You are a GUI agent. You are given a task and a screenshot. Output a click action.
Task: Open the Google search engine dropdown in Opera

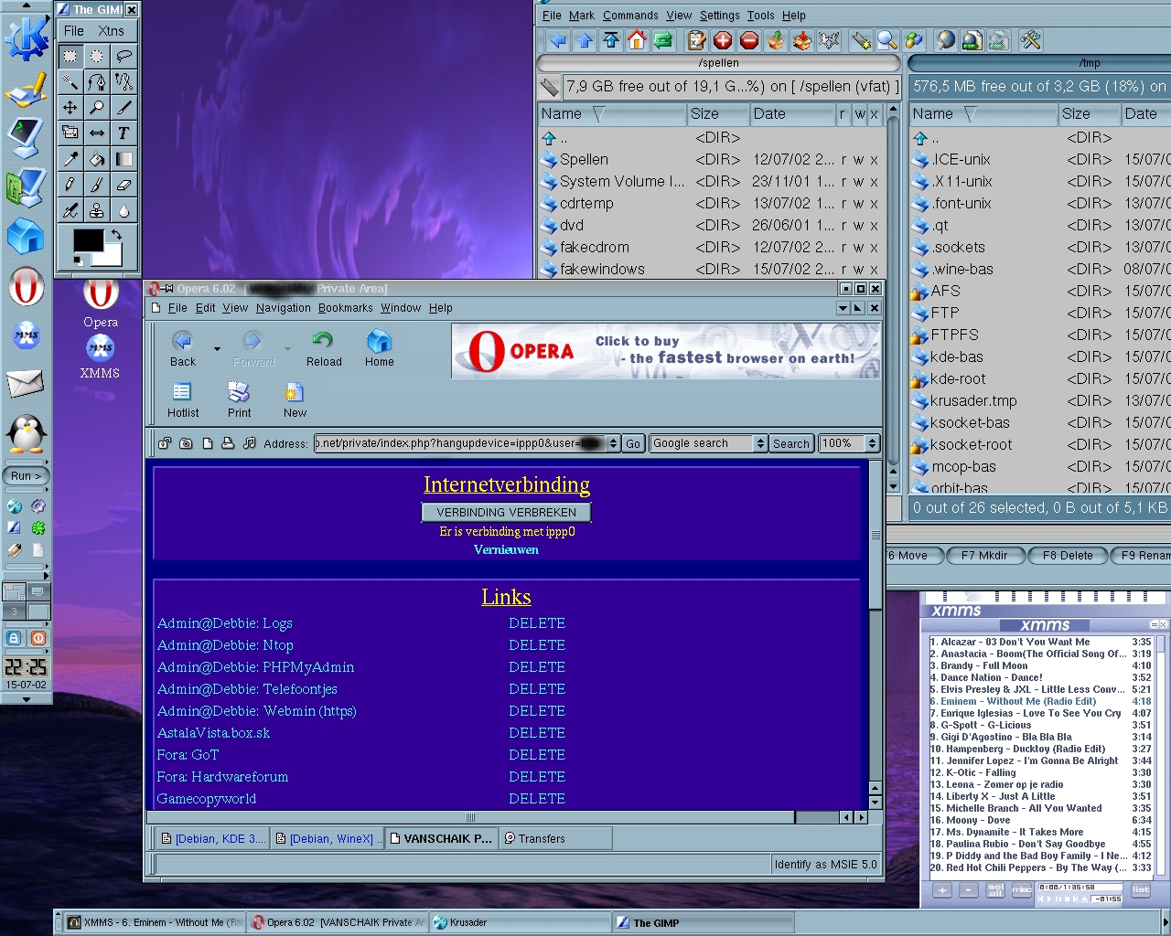[760, 443]
